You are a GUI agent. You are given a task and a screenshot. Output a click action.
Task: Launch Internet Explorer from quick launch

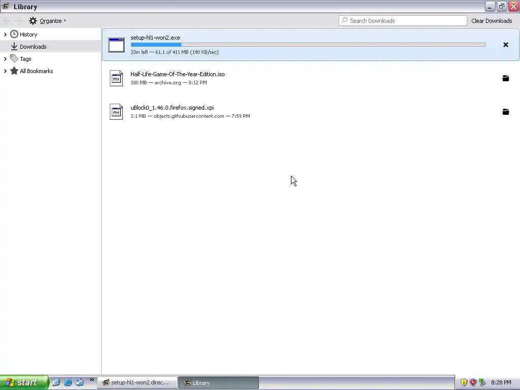(68, 382)
